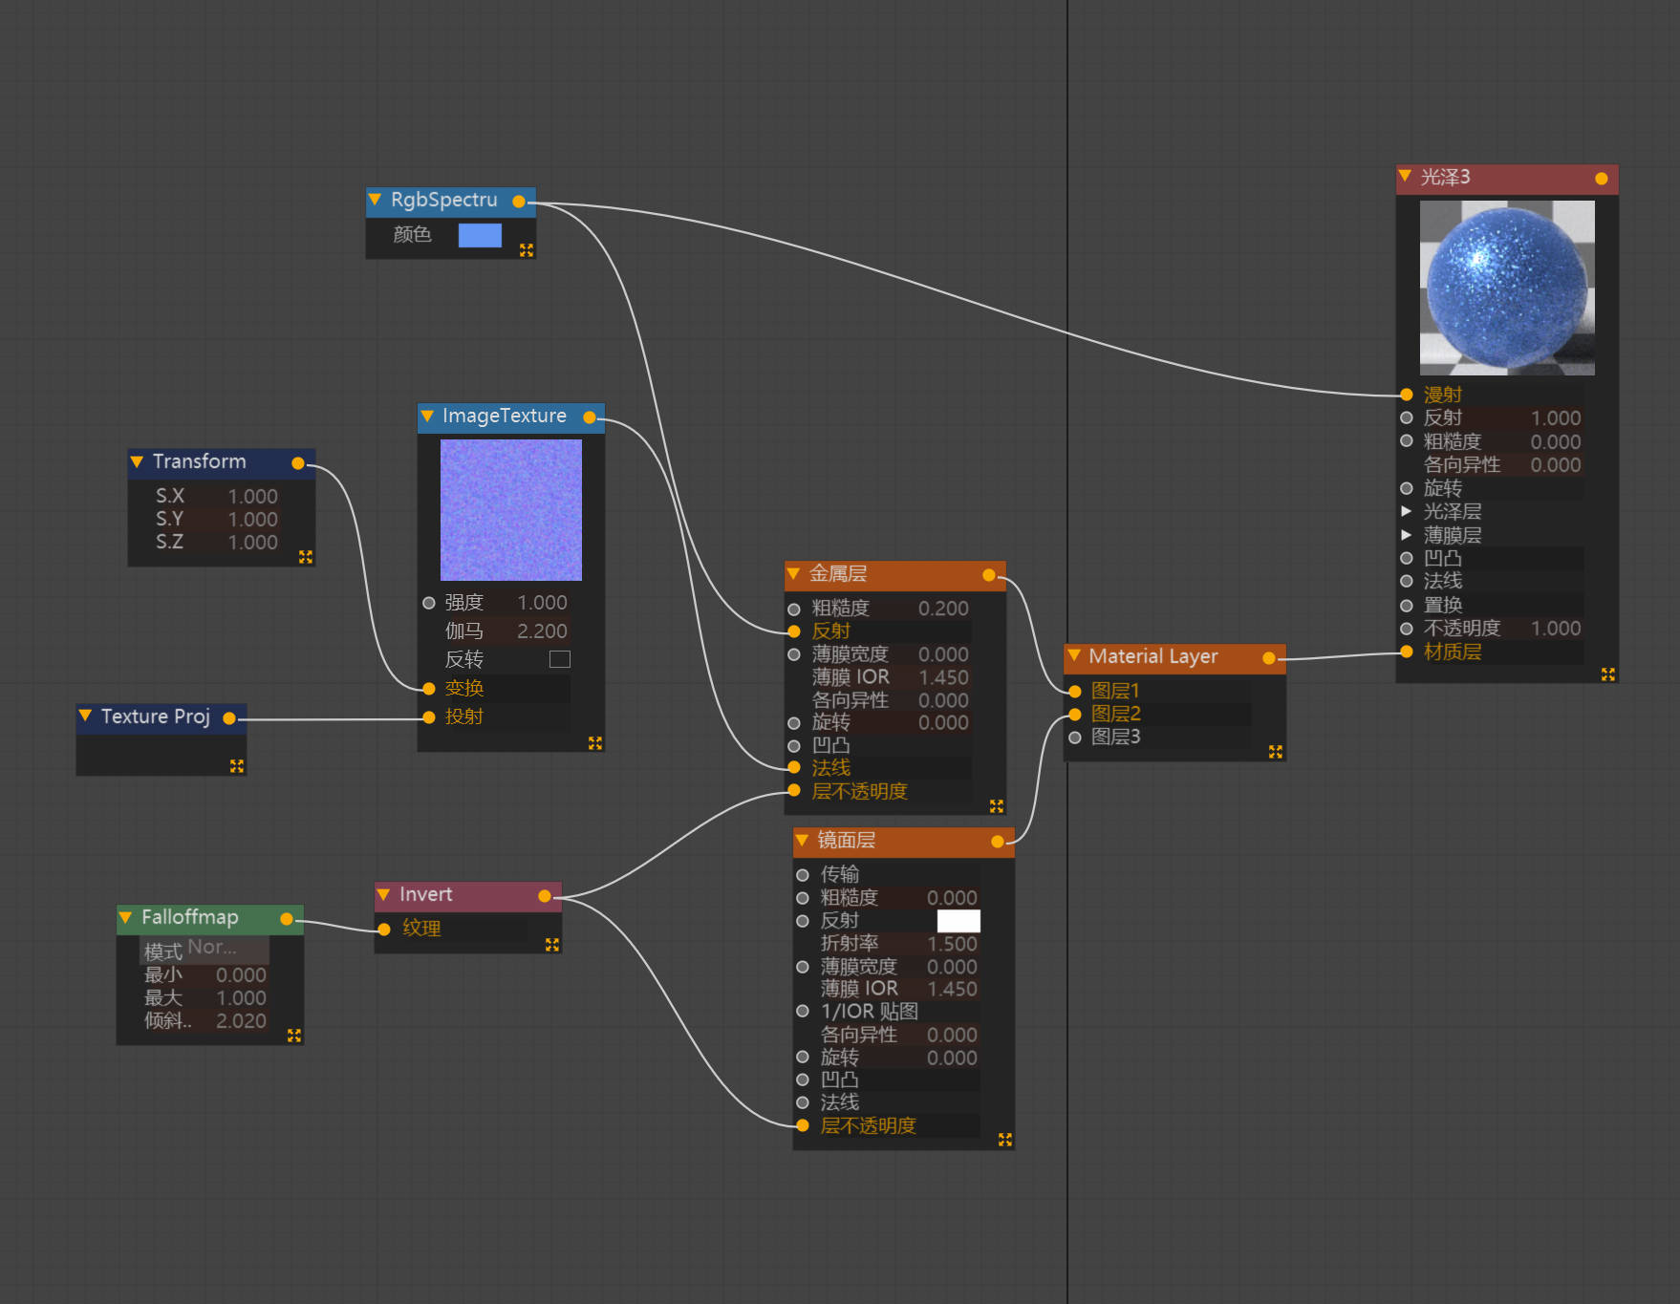Select the 置换 row in 光泽3
1680x1304 pixels.
(1502, 605)
